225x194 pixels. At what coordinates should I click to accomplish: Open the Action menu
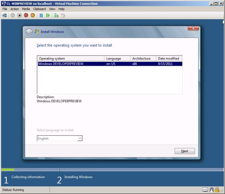click(x=14, y=9)
